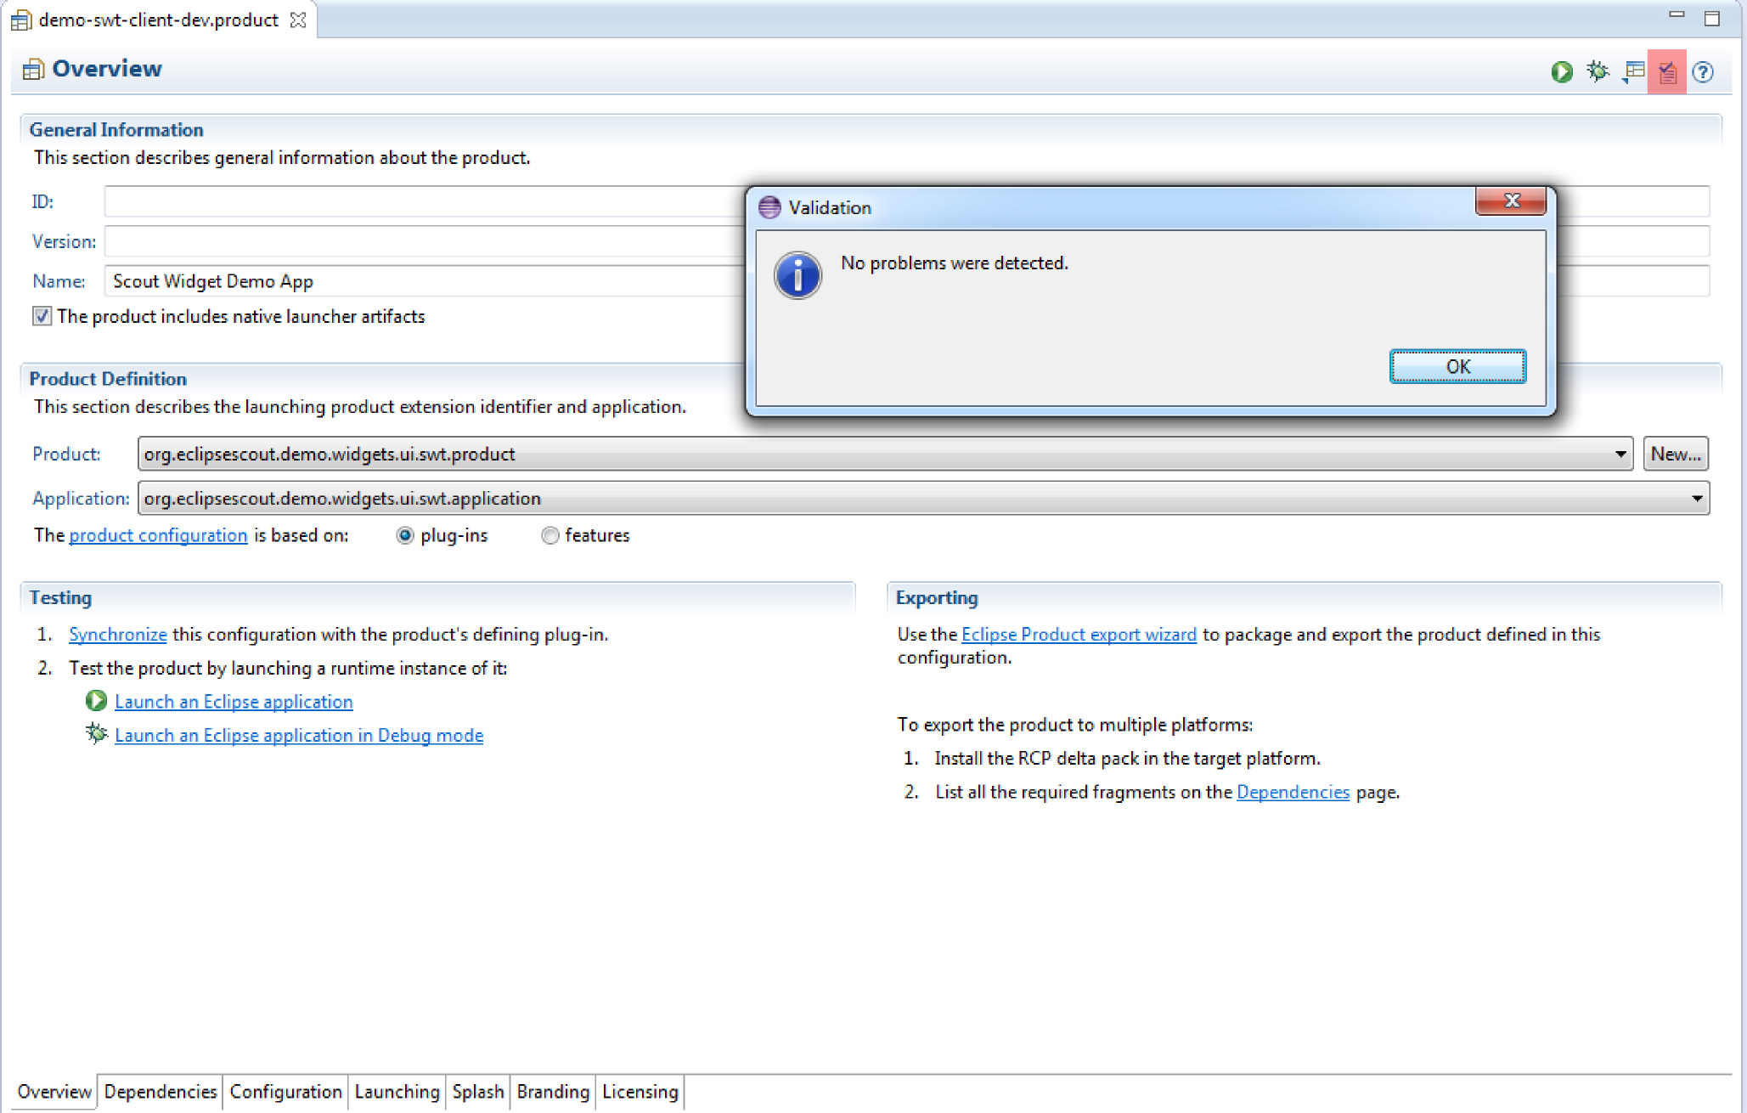
Task: Click the Name field containing Scout Widget Demo App
Action: coord(425,281)
